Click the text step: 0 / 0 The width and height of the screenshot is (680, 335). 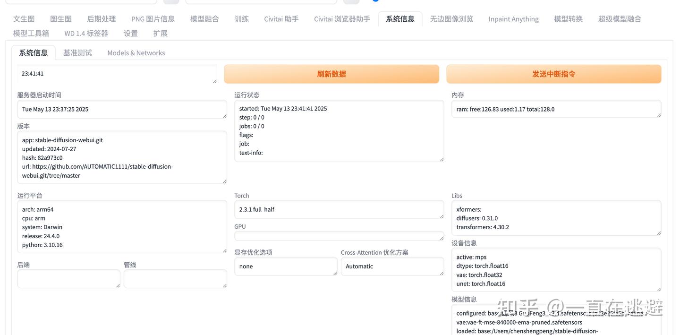(252, 117)
